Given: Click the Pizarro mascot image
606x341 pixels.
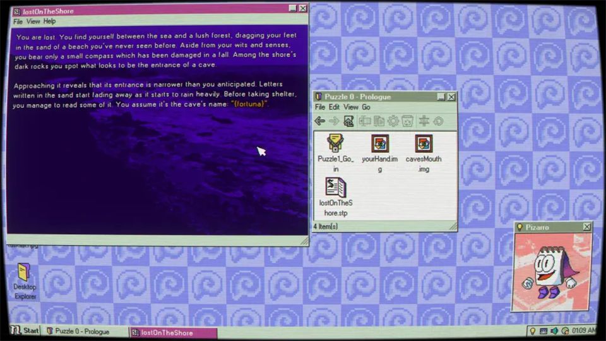Looking at the screenshot, I should [552, 272].
